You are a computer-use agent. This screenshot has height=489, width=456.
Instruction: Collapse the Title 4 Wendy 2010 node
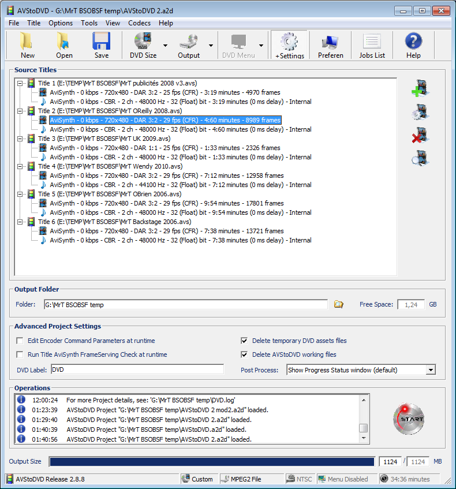(x=20, y=166)
